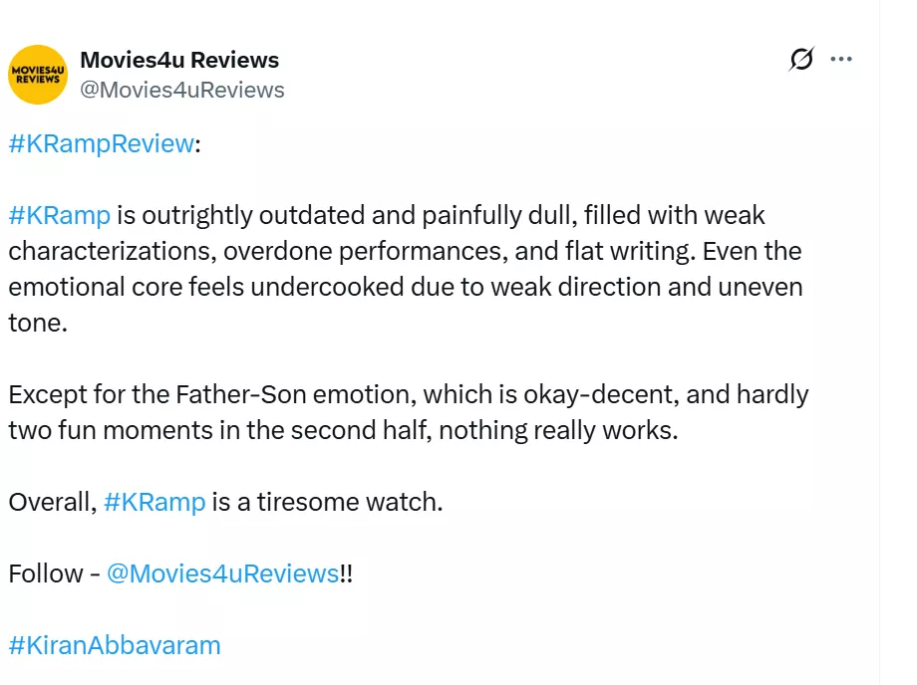Click the gray @Movies4uReviews handle under the name

(x=182, y=90)
